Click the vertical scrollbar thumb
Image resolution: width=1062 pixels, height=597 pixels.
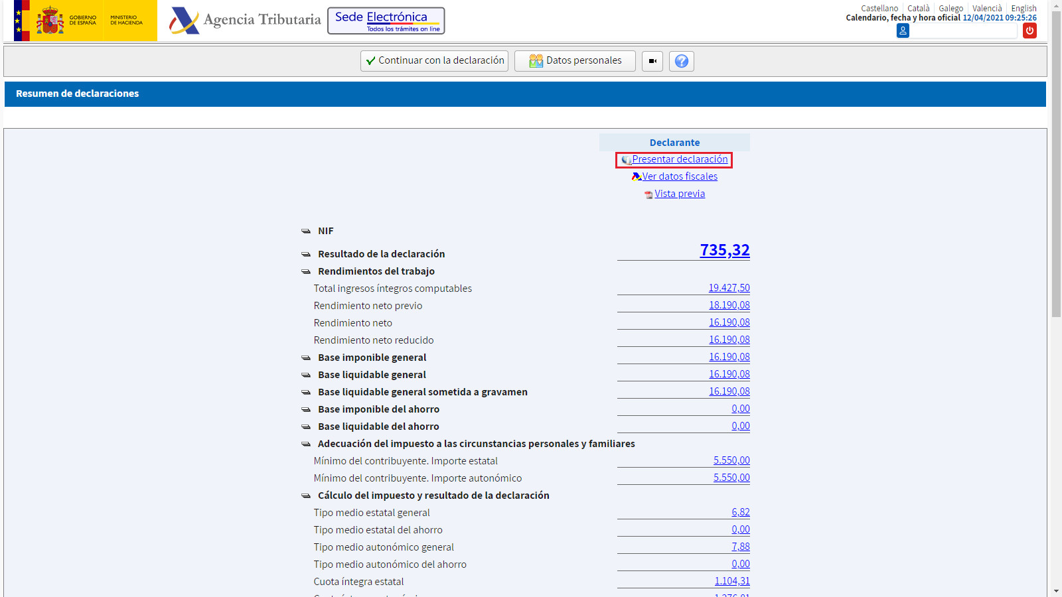1056,163
